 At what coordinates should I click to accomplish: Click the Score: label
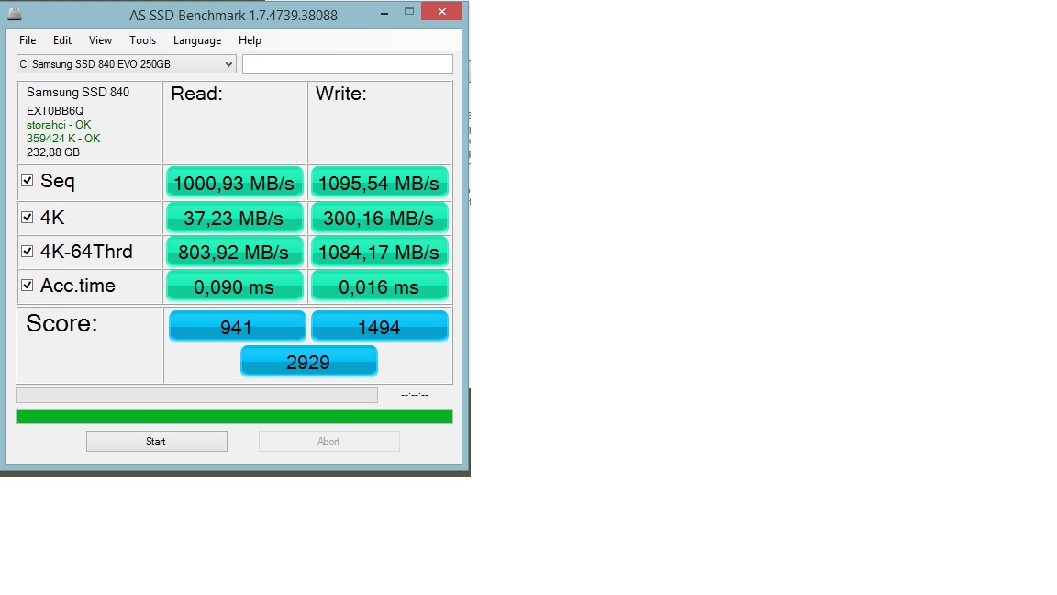[62, 324]
